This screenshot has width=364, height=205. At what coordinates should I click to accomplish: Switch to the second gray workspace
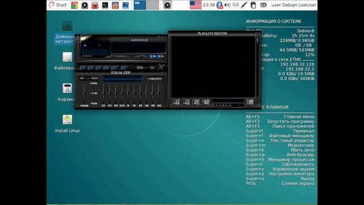click(x=153, y=5)
